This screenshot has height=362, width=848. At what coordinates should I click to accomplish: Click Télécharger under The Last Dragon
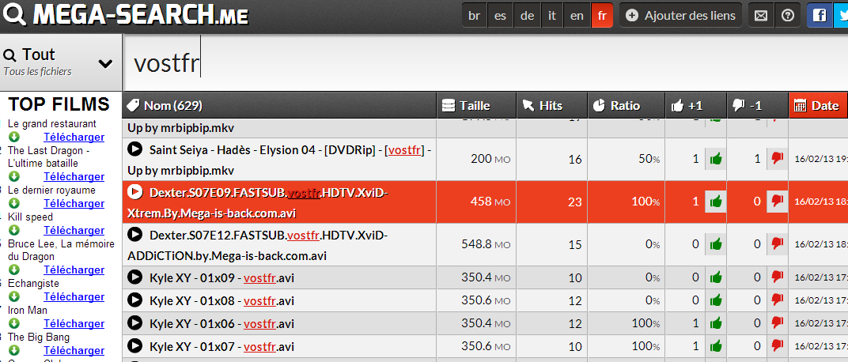[x=74, y=177]
